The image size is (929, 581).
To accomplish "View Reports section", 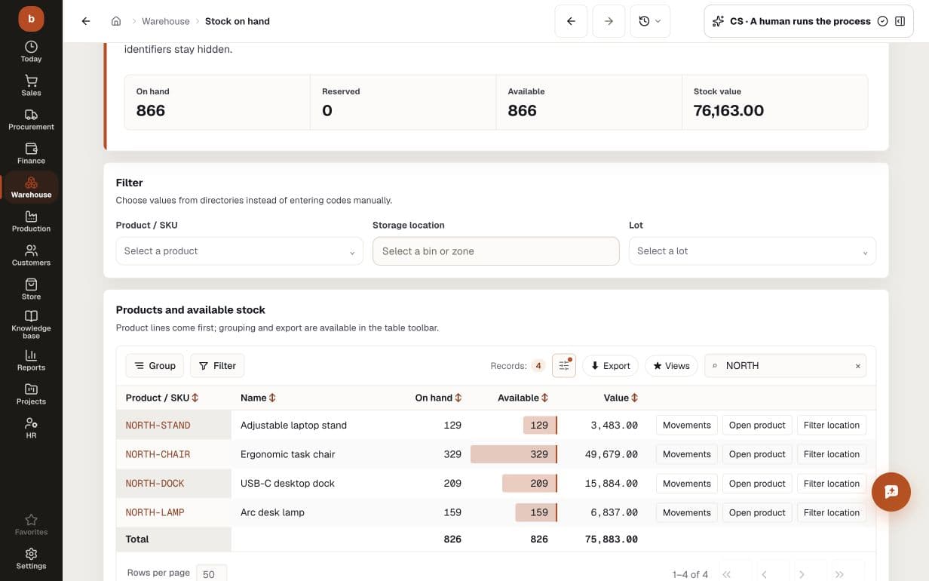I will 31,360.
